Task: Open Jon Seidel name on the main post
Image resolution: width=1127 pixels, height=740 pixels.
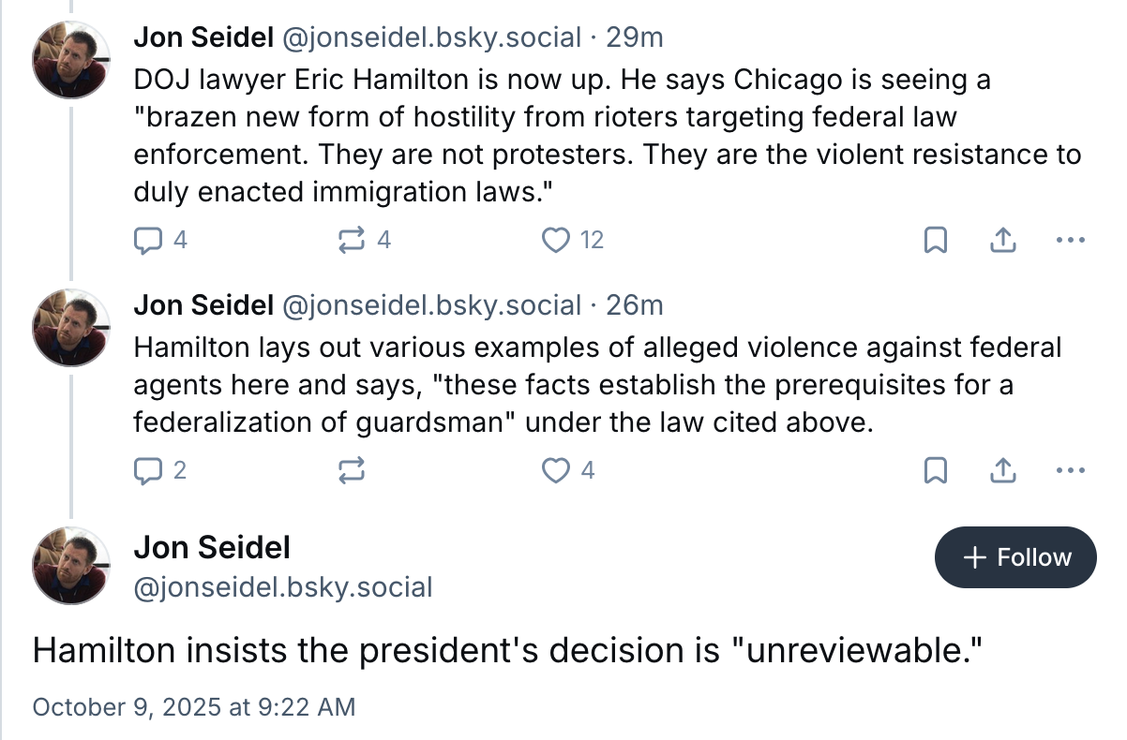Action: coord(212,547)
